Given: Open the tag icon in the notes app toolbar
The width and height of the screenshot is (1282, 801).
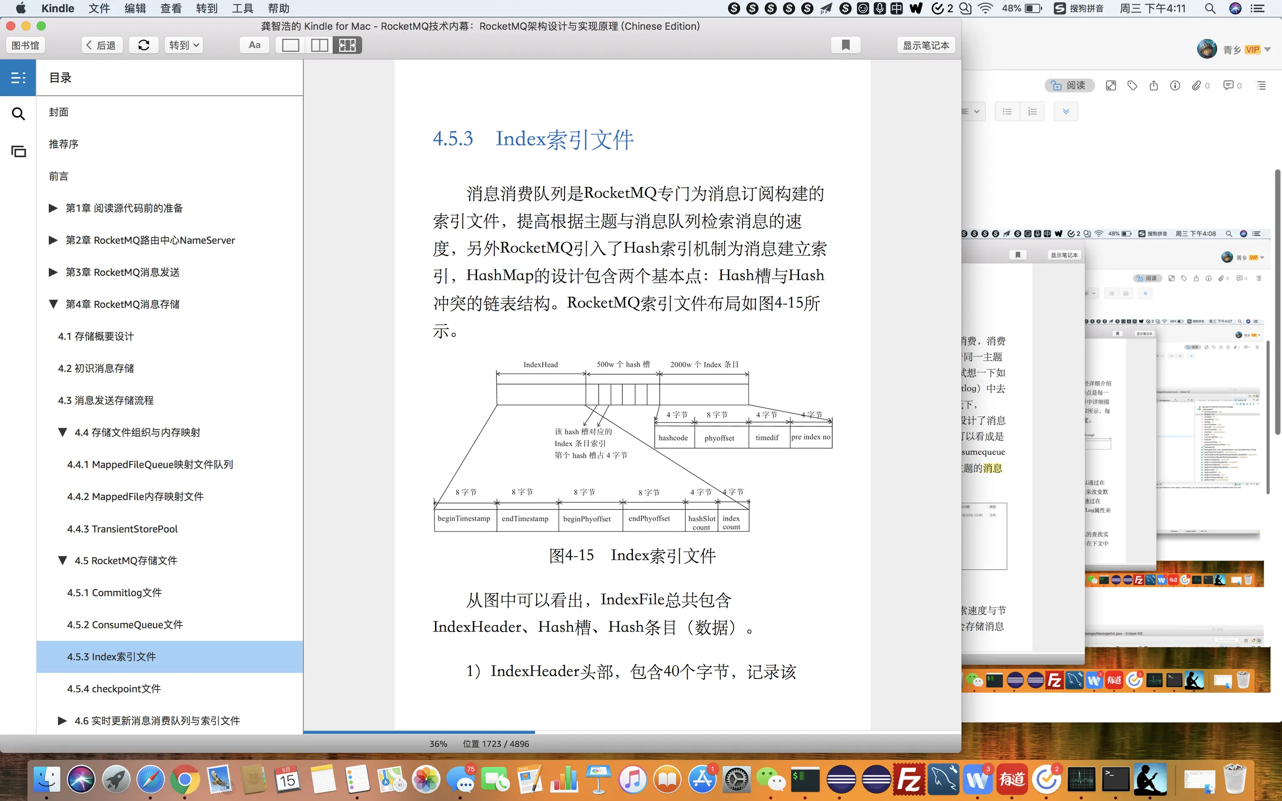Looking at the screenshot, I should pyautogui.click(x=1132, y=85).
